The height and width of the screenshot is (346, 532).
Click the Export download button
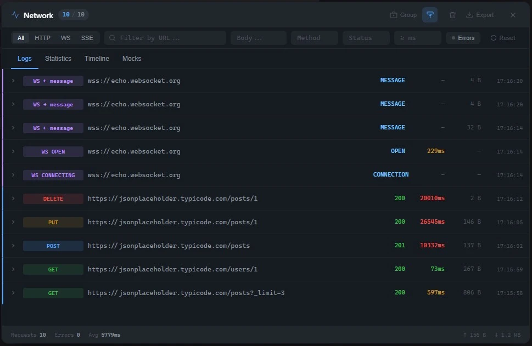[479, 15]
